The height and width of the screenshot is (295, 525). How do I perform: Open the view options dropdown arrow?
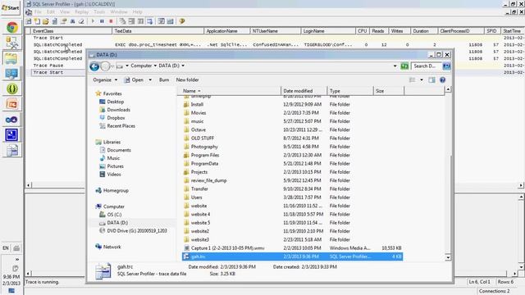tap(422, 80)
